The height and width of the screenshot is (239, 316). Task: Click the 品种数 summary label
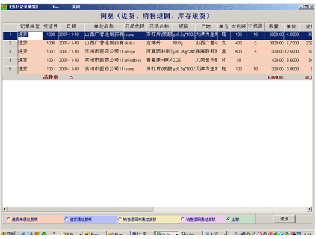click(51, 77)
